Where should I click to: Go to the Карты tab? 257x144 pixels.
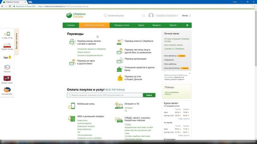(x=141, y=25)
